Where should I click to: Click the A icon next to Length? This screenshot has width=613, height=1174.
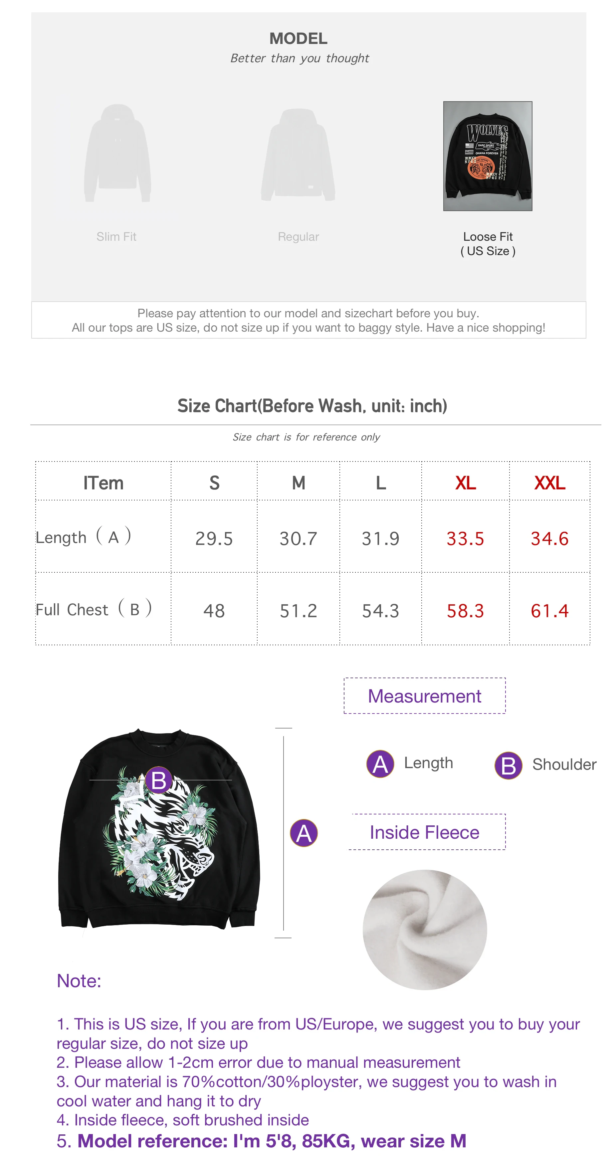(x=380, y=763)
